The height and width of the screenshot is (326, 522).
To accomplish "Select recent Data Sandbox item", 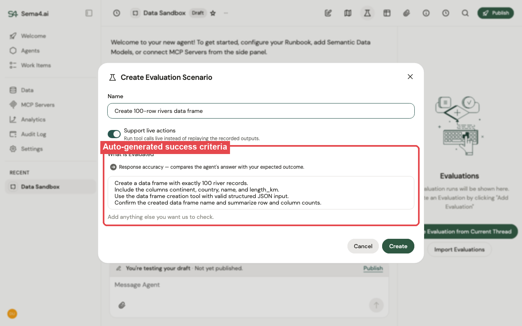I will tap(51, 187).
